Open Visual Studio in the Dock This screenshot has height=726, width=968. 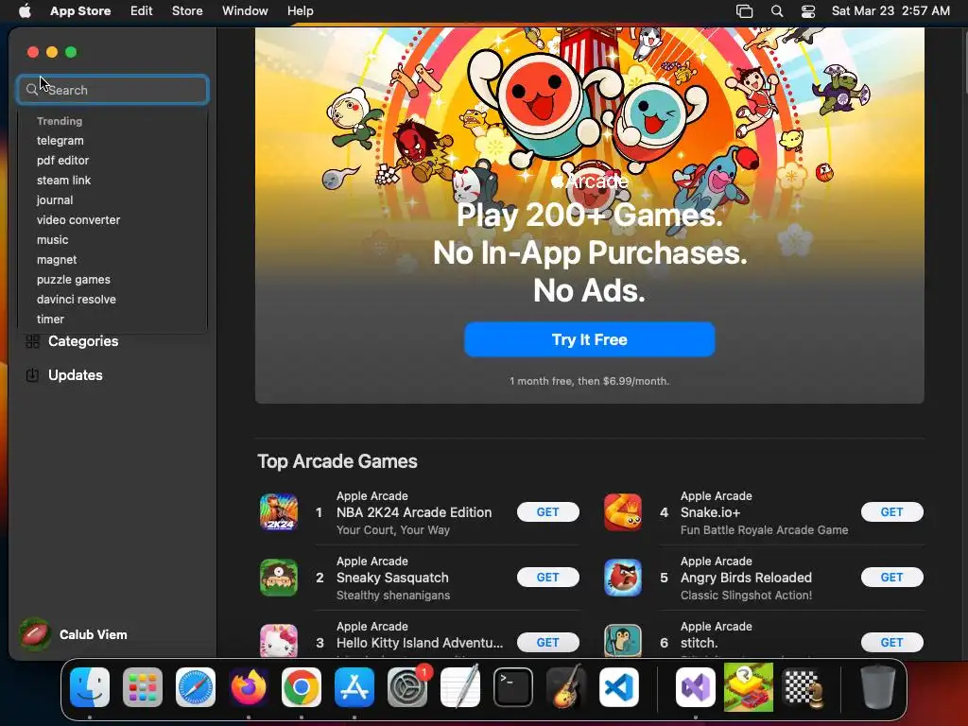coord(696,687)
